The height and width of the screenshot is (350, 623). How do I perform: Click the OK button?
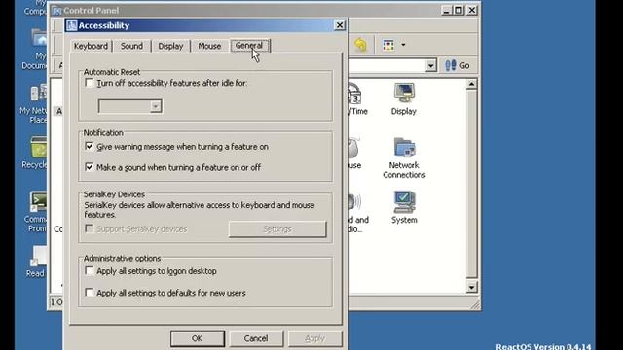[x=198, y=338]
